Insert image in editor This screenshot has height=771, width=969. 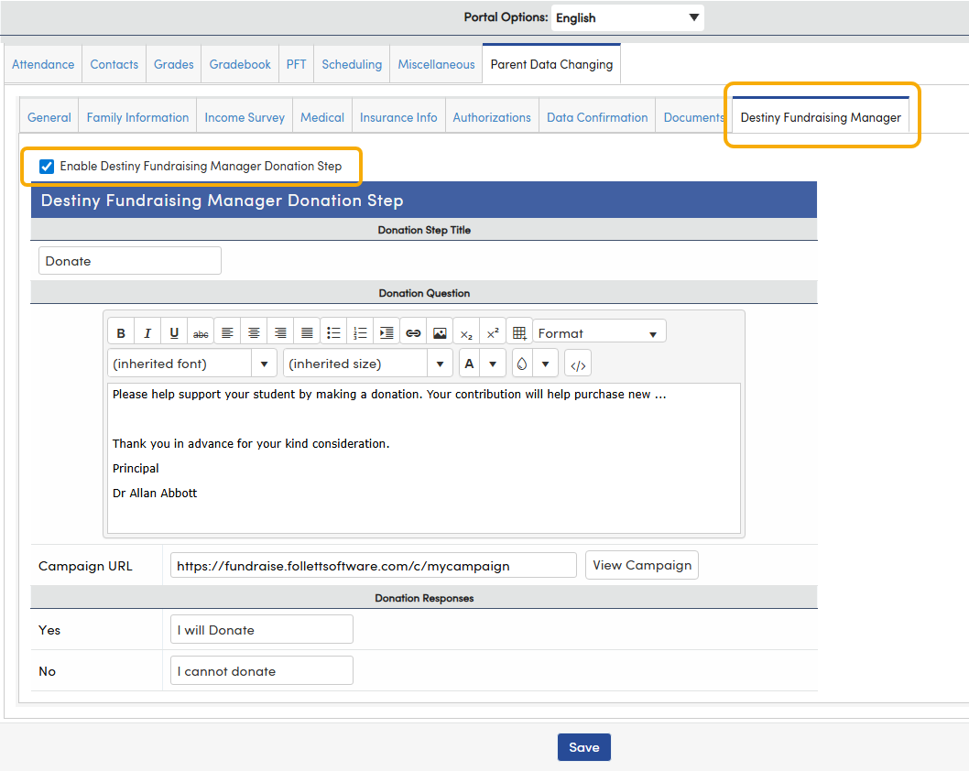point(440,333)
